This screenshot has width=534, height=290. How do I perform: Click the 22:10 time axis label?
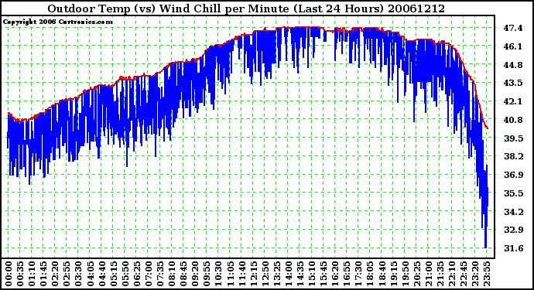pyautogui.click(x=452, y=274)
